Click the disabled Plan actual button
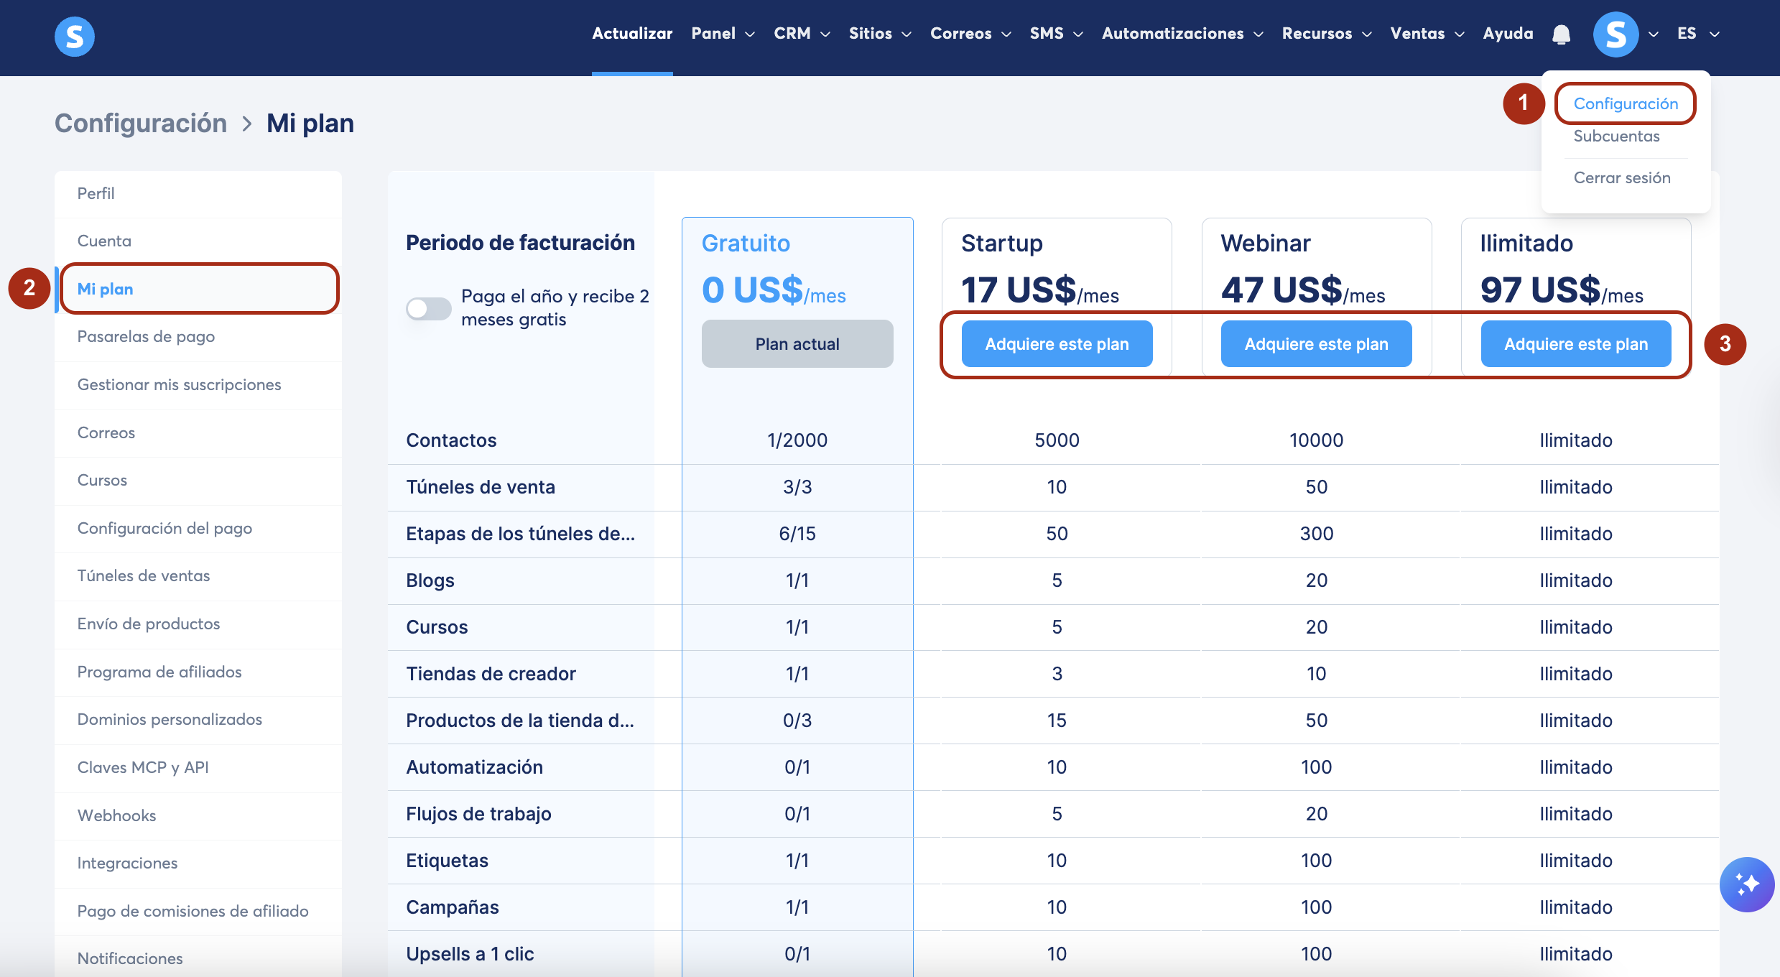Image resolution: width=1780 pixels, height=977 pixels. (797, 344)
